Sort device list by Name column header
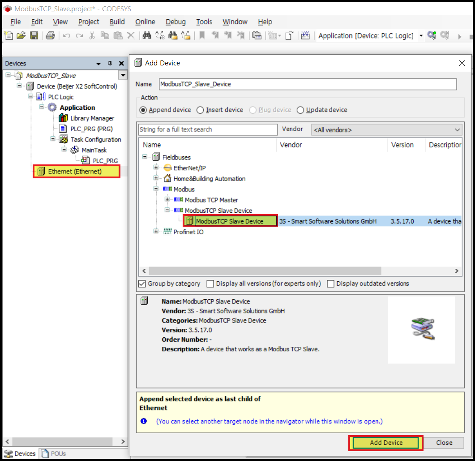 152,145
